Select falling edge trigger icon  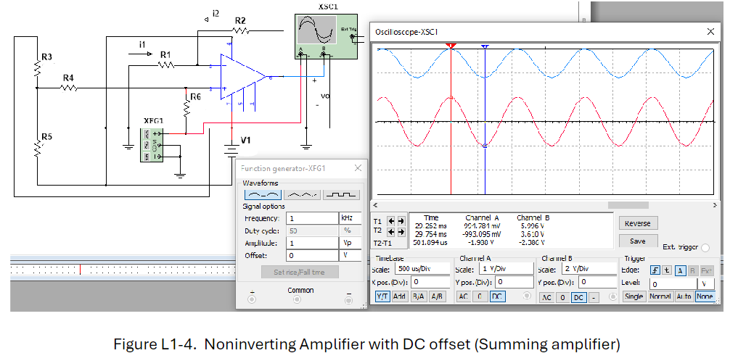667,270
